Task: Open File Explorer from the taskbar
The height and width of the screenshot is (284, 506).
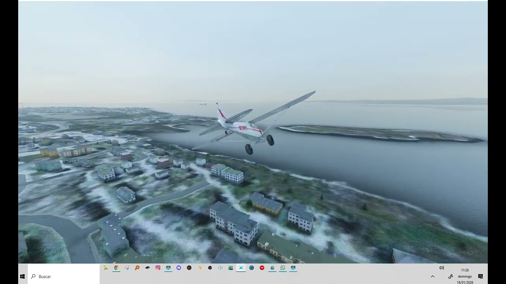Action: 106,268
